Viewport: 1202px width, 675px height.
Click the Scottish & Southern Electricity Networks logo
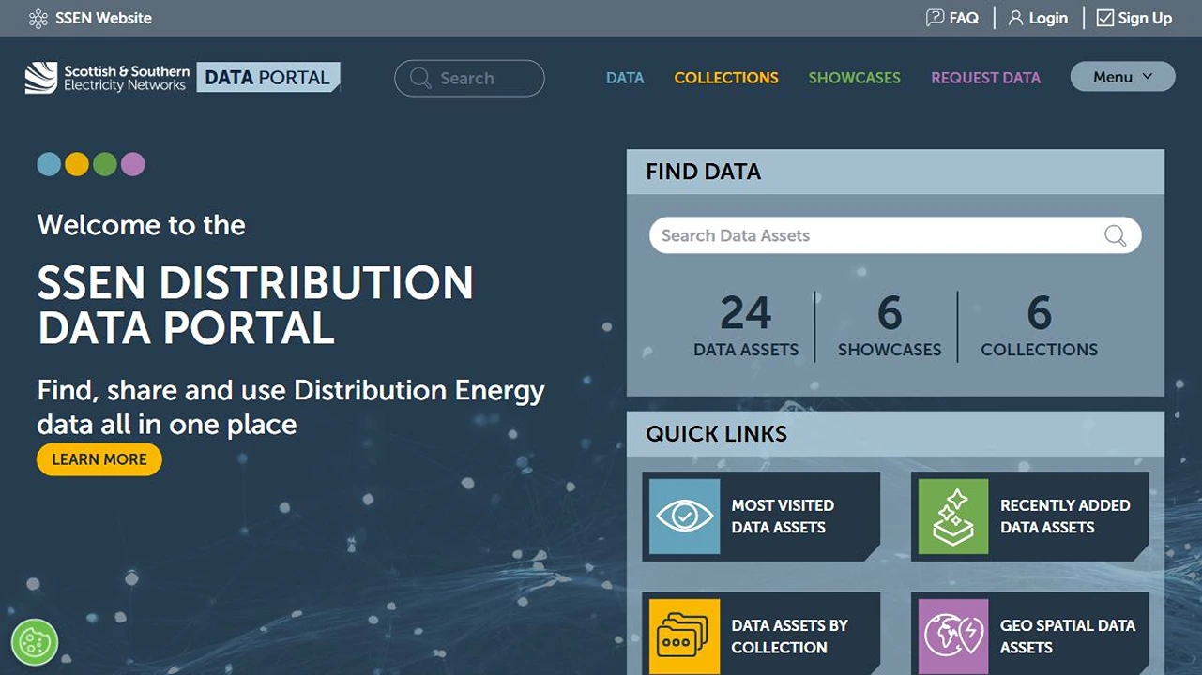click(107, 78)
